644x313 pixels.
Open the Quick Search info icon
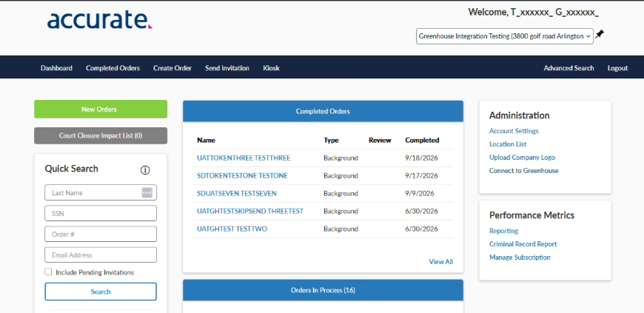click(145, 170)
